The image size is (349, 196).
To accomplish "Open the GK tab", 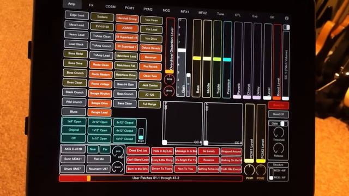I will 272,17.
